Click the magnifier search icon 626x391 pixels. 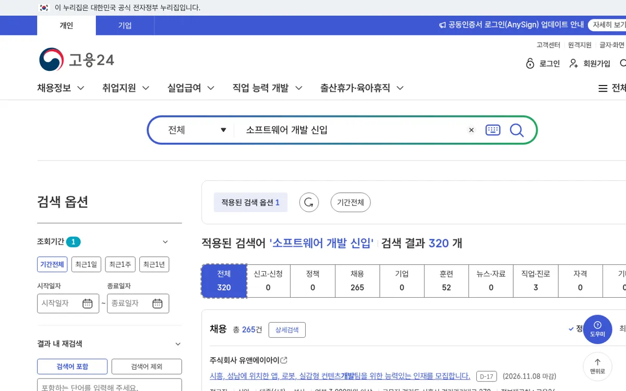click(x=516, y=130)
